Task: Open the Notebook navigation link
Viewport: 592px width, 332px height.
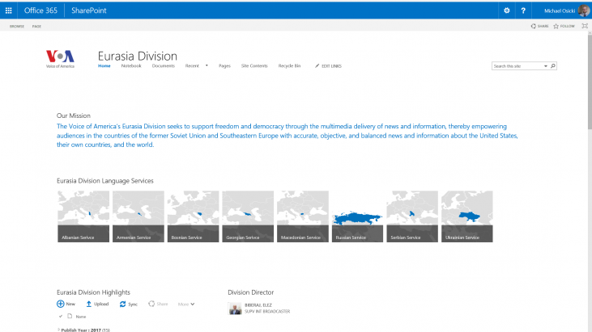Action: [x=131, y=66]
